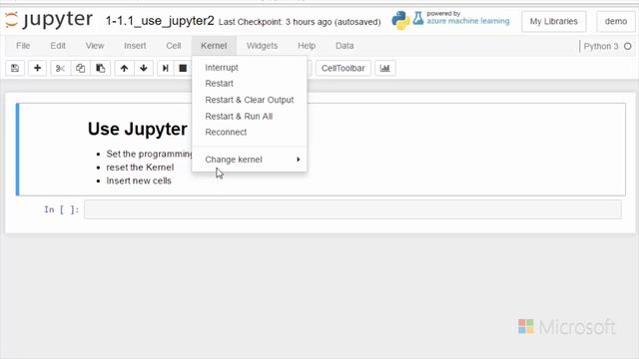Select the Use Jupyter heading
The width and height of the screenshot is (639, 359).
(x=138, y=129)
